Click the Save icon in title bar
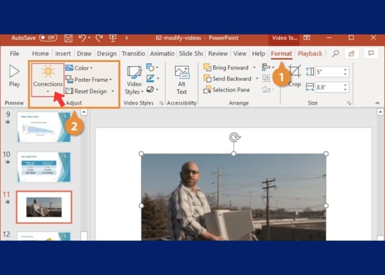The height and width of the screenshot is (275, 385). coord(68,38)
